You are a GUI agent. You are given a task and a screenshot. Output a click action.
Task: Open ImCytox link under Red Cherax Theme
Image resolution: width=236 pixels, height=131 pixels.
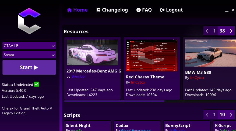(x=138, y=82)
